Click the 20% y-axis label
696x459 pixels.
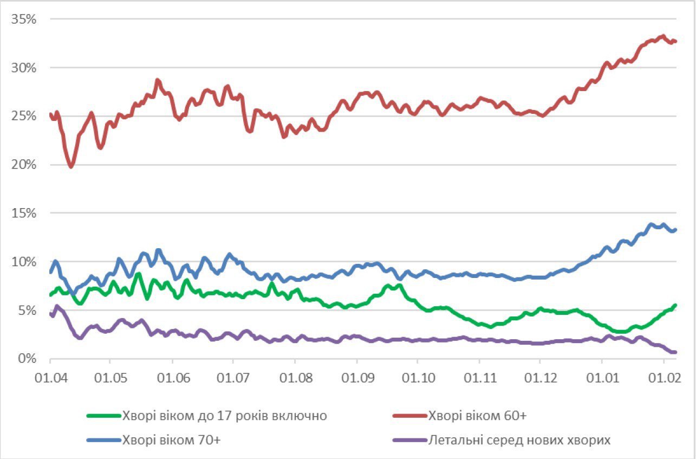point(24,165)
